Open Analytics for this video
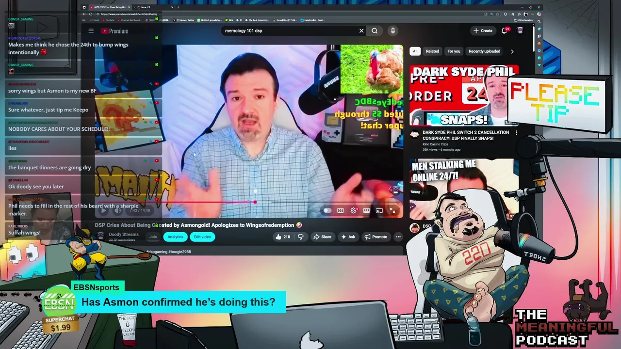The image size is (621, 349). (175, 237)
